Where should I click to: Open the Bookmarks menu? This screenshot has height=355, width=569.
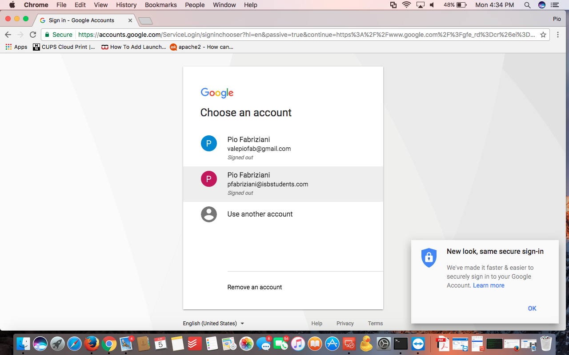pyautogui.click(x=161, y=5)
